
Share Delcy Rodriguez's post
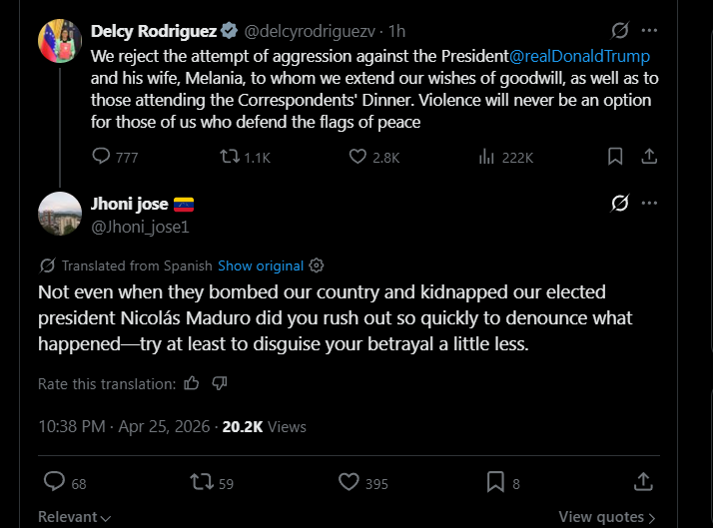pyautogui.click(x=648, y=157)
